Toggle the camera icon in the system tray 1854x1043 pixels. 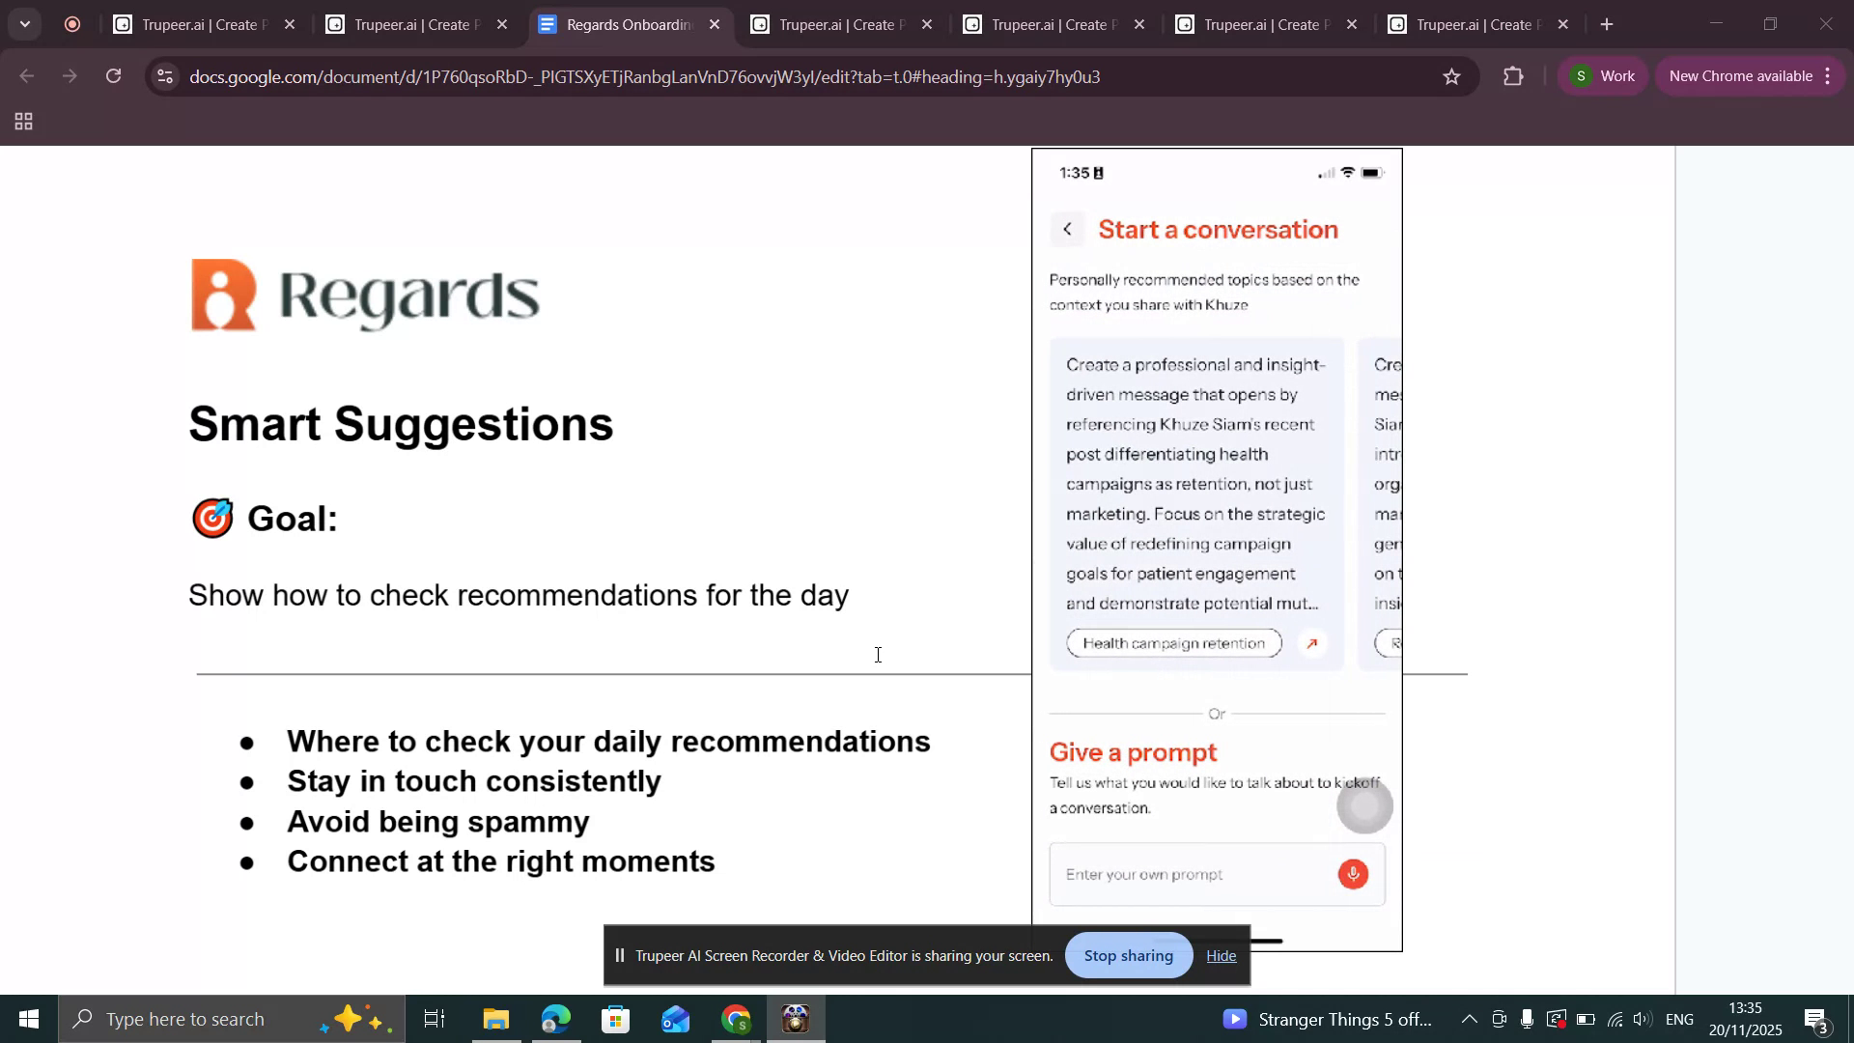pyautogui.click(x=1499, y=1018)
